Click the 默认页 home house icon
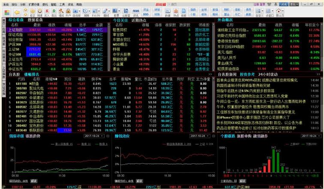 [x=279, y=11]
